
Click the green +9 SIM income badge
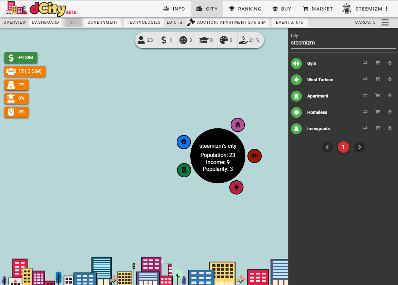click(x=21, y=58)
